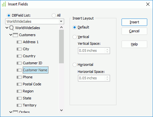153x117 pixels.
Task: Click the Country field icon
Action: pos(19,56)
